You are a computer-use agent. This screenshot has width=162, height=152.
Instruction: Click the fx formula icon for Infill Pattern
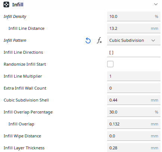[99, 40]
